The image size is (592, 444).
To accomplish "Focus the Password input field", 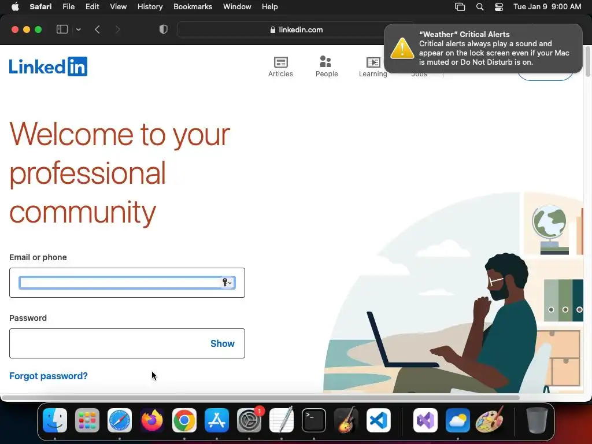I will [x=127, y=343].
